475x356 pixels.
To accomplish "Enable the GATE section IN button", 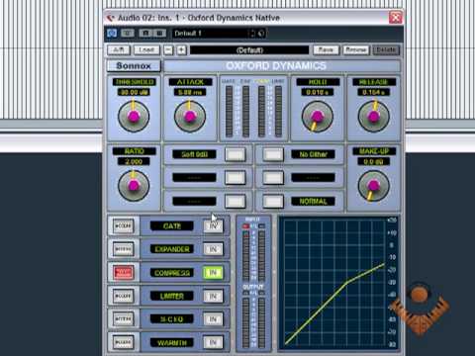I will [x=213, y=226].
